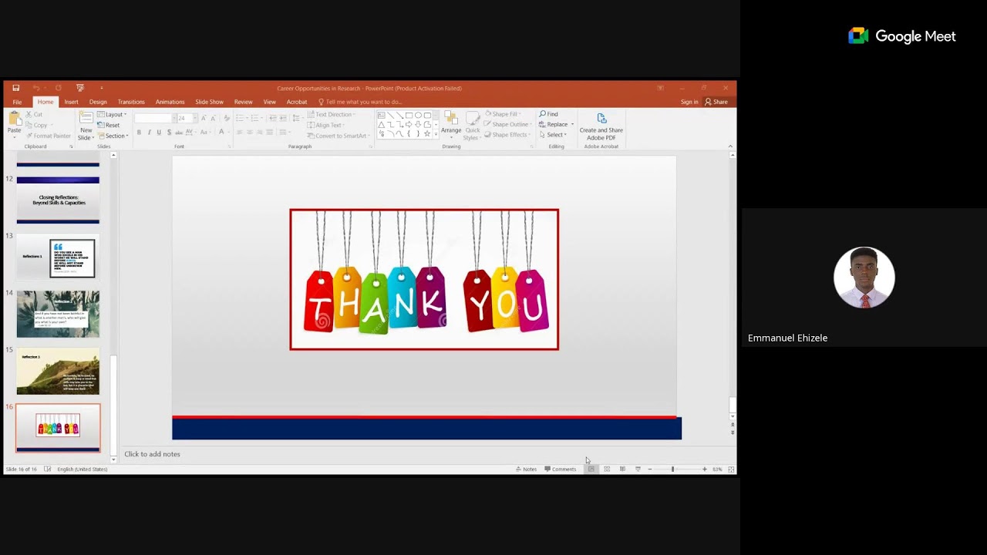Select slide 14 thumbnail
Image resolution: width=987 pixels, height=555 pixels.
pyautogui.click(x=58, y=314)
